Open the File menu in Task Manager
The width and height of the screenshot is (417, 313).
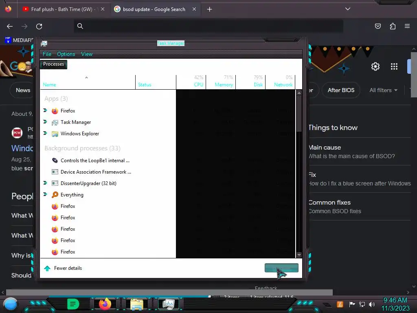(47, 54)
